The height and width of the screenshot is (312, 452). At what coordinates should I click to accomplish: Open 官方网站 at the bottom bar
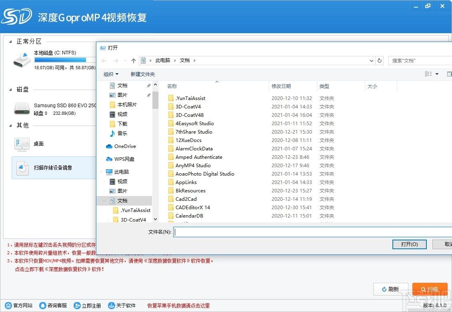coord(19,305)
